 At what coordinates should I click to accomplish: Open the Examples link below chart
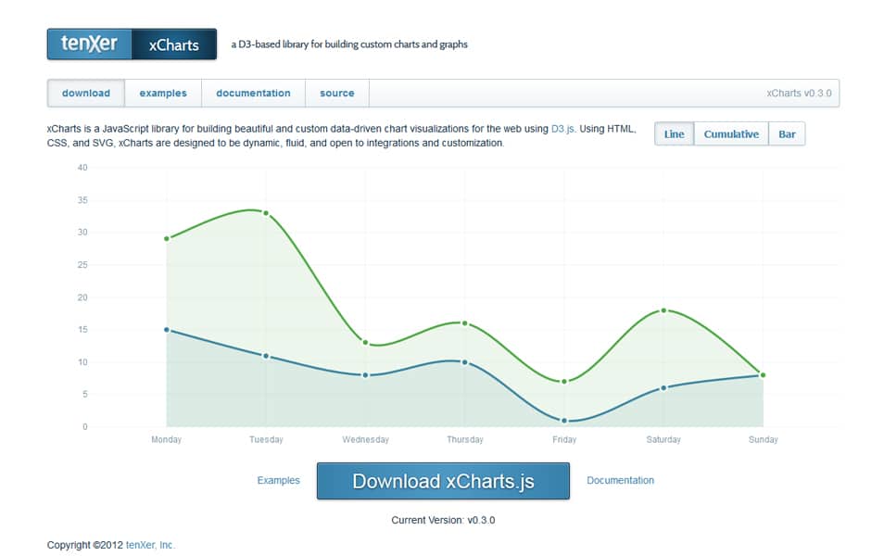coord(279,480)
